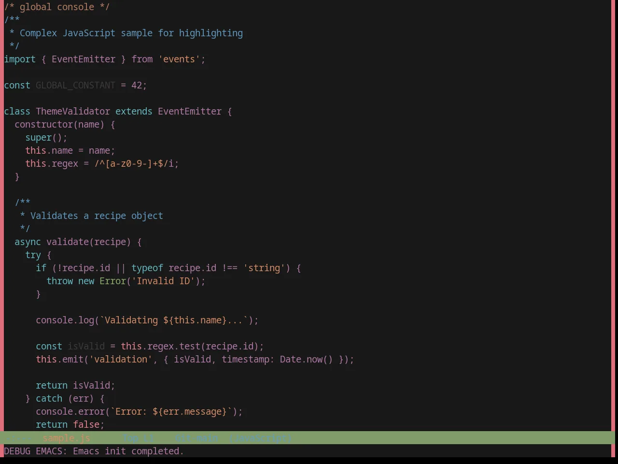Click the constructor(name) method
Viewport: 618px width, 464px height.
point(59,124)
